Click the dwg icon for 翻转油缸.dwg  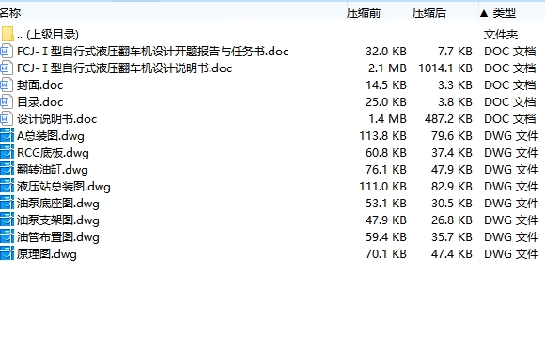pos(7,170)
